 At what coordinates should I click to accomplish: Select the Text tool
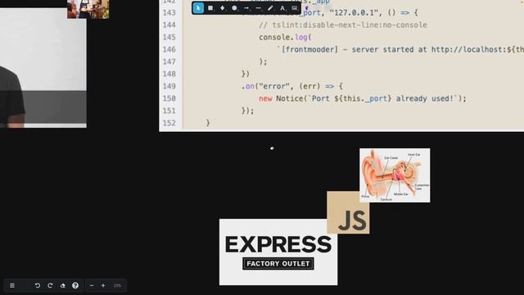coord(282,8)
